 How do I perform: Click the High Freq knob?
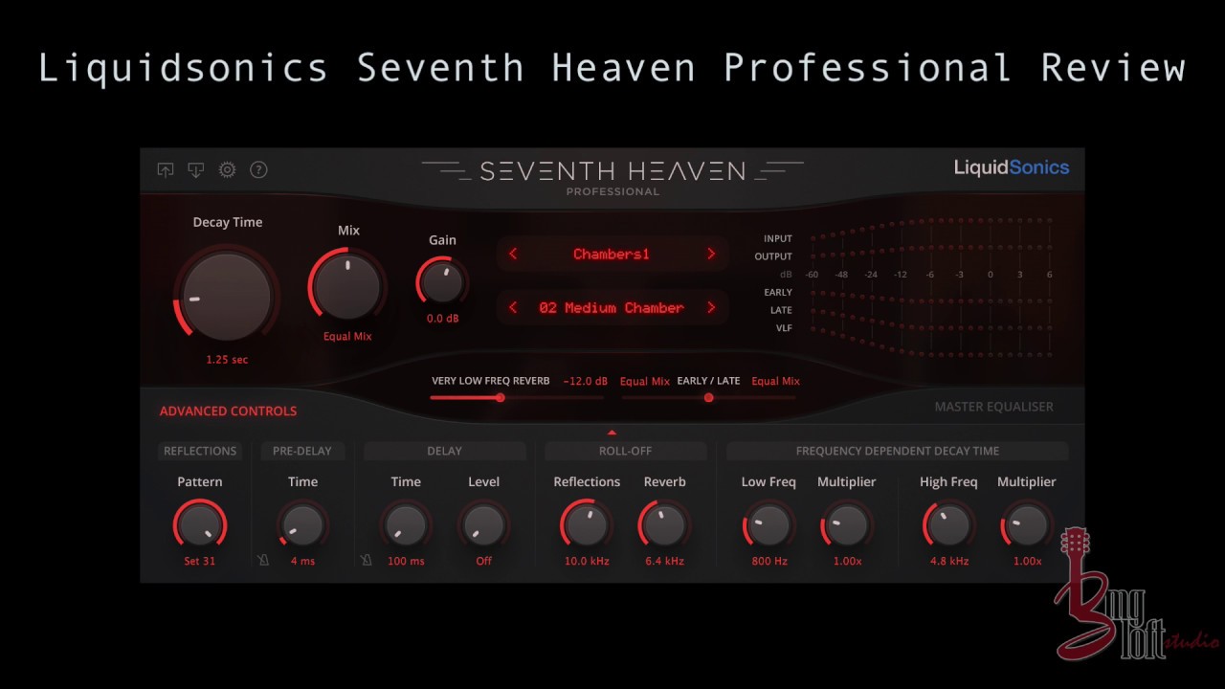click(x=948, y=525)
